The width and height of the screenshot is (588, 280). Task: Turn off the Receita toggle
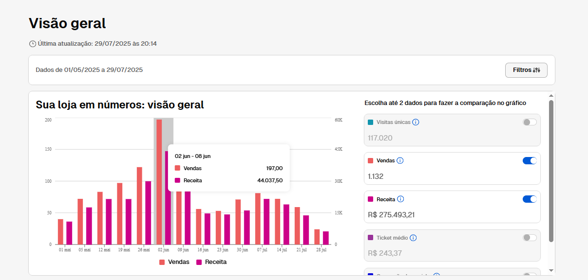pyautogui.click(x=529, y=199)
